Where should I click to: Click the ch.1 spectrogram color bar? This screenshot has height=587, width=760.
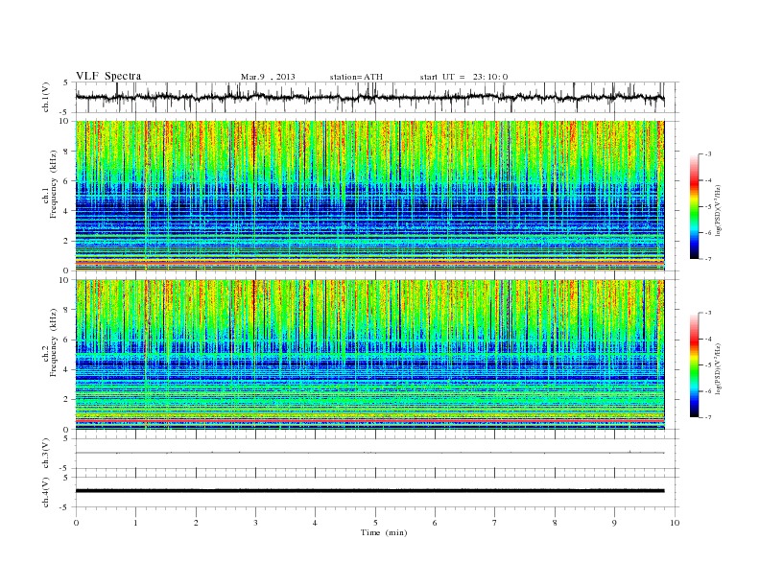pos(695,206)
